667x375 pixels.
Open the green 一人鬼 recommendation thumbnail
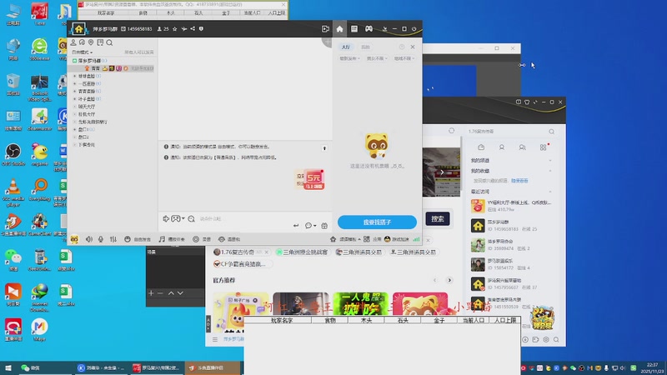[360, 303]
